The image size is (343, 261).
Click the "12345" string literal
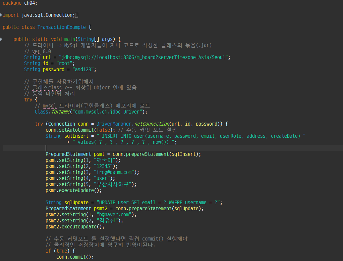[103, 166]
